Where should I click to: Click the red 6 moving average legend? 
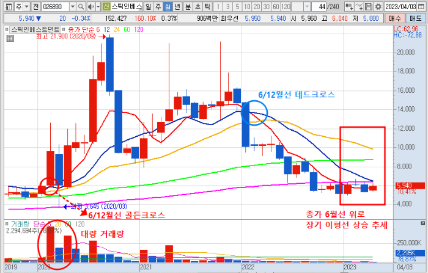98,29
